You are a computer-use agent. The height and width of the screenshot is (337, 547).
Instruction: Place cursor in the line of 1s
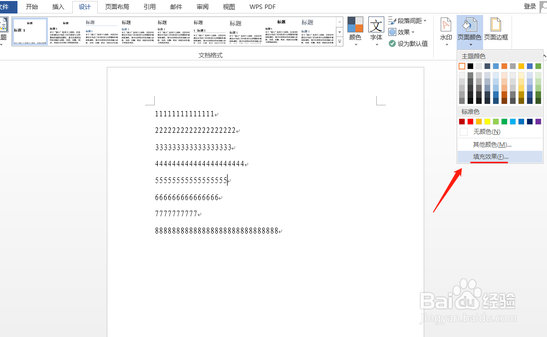pyautogui.click(x=185, y=114)
